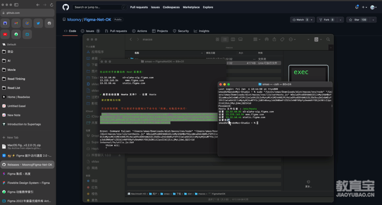Open Finder group-by dropdown
382x205 pixels.
pyautogui.click(x=257, y=40)
